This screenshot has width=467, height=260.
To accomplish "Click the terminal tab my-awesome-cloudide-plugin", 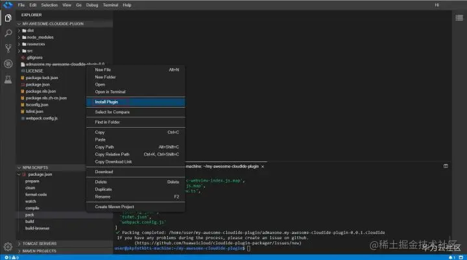I will (222, 167).
